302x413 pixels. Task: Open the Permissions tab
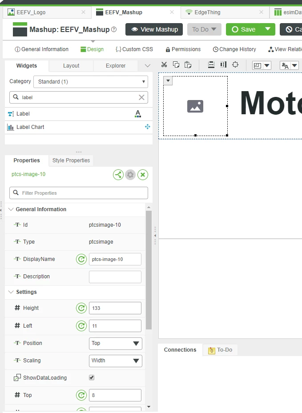[183, 49]
